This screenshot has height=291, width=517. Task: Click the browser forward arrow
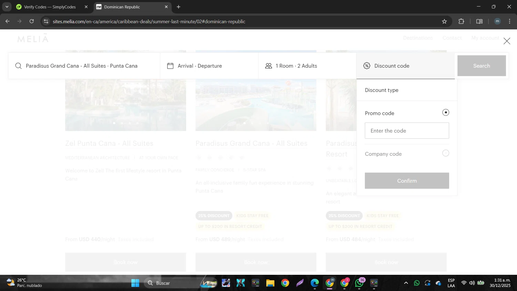click(x=20, y=21)
